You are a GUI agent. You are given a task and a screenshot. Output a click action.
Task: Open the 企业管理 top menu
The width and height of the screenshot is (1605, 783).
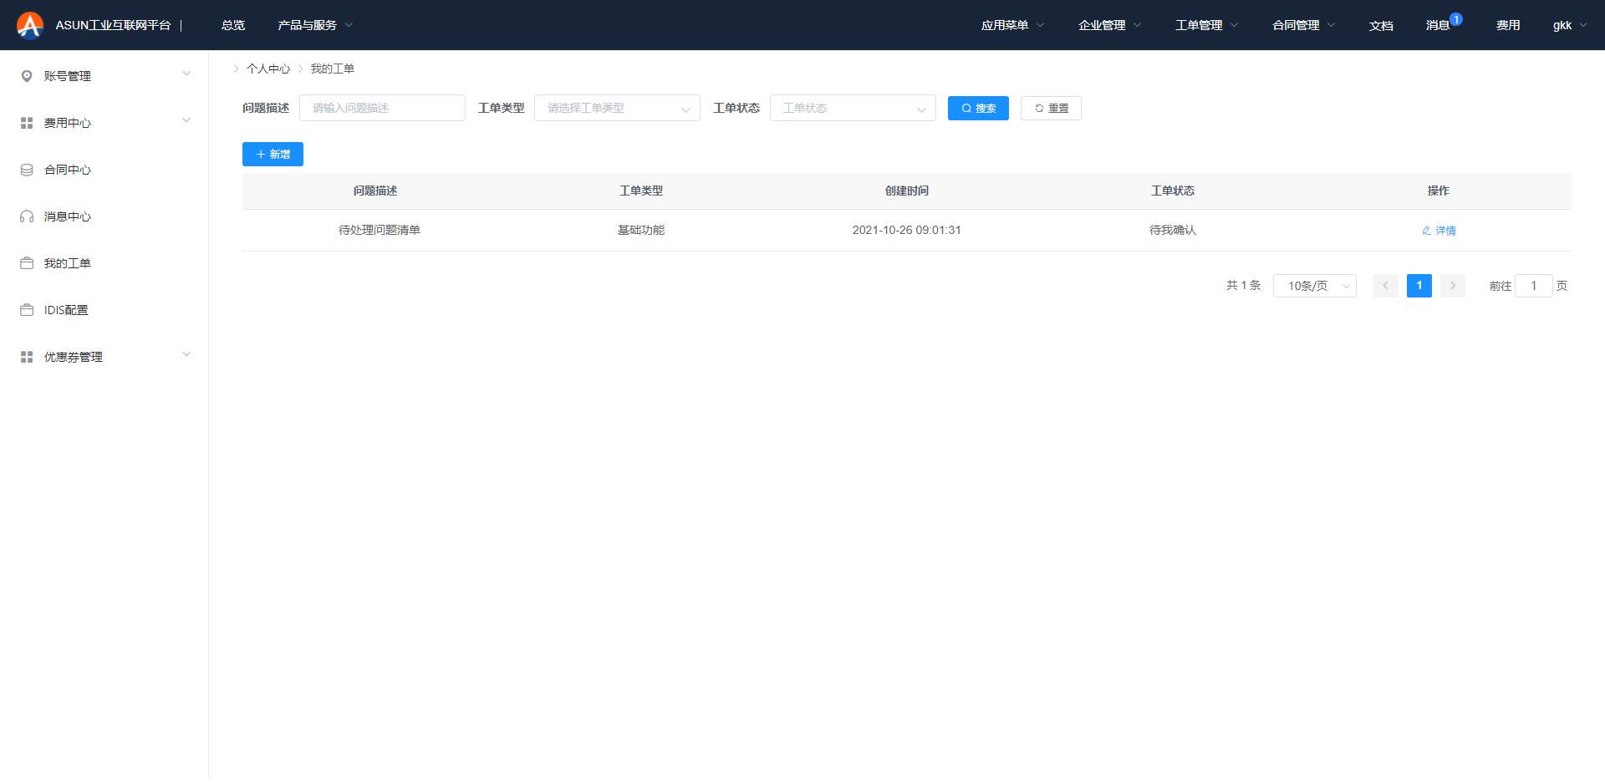[x=1108, y=25]
